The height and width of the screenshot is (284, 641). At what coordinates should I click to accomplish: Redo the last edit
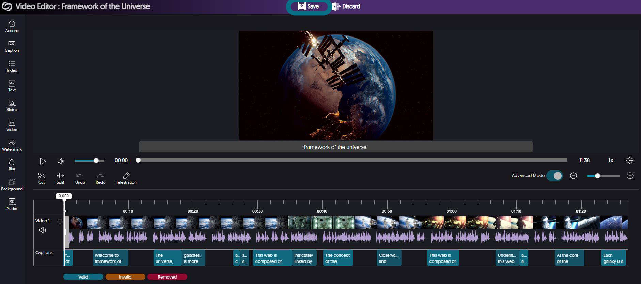100,178
